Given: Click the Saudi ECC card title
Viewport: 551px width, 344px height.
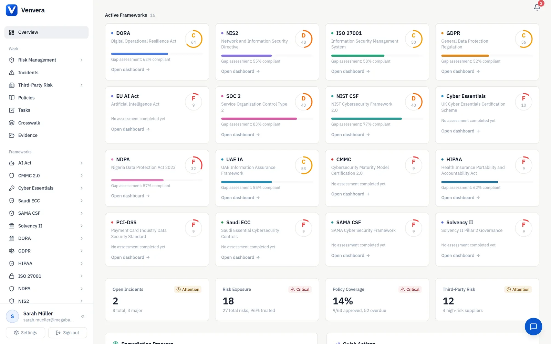Looking at the screenshot, I should pos(238,223).
